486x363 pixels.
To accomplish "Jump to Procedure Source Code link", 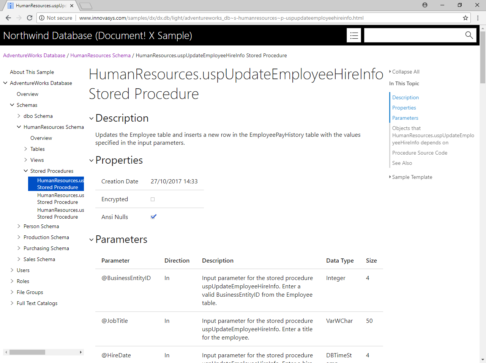I will pos(420,153).
